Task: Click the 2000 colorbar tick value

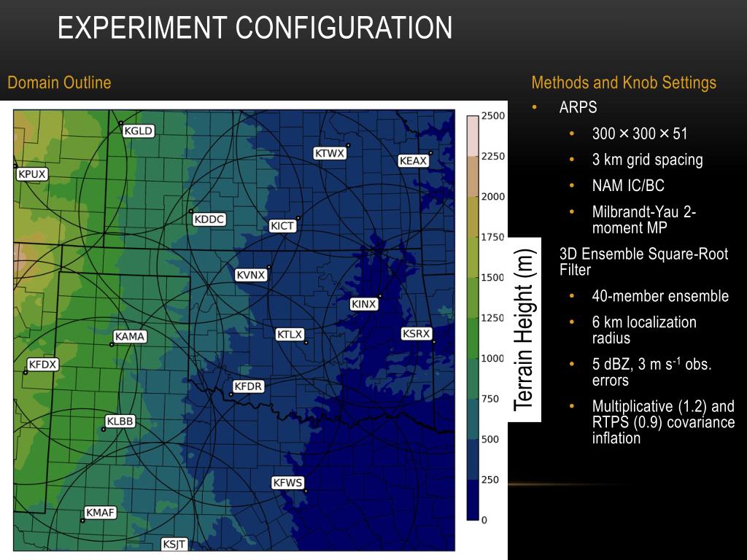Action: pyautogui.click(x=492, y=197)
